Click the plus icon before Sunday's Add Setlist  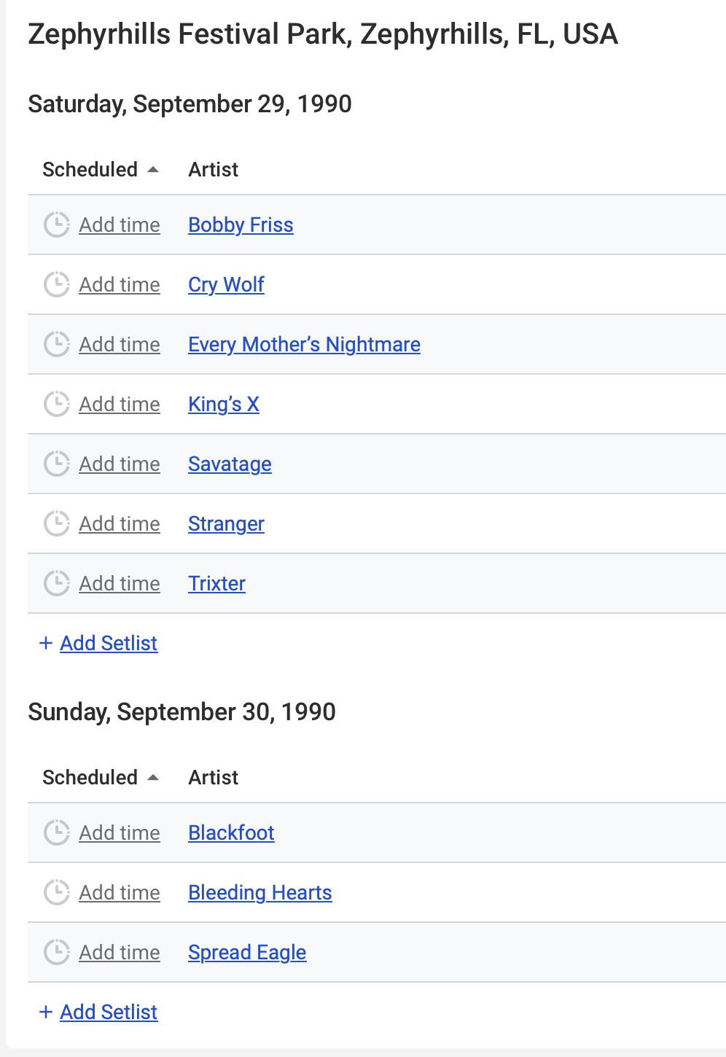(x=46, y=1012)
